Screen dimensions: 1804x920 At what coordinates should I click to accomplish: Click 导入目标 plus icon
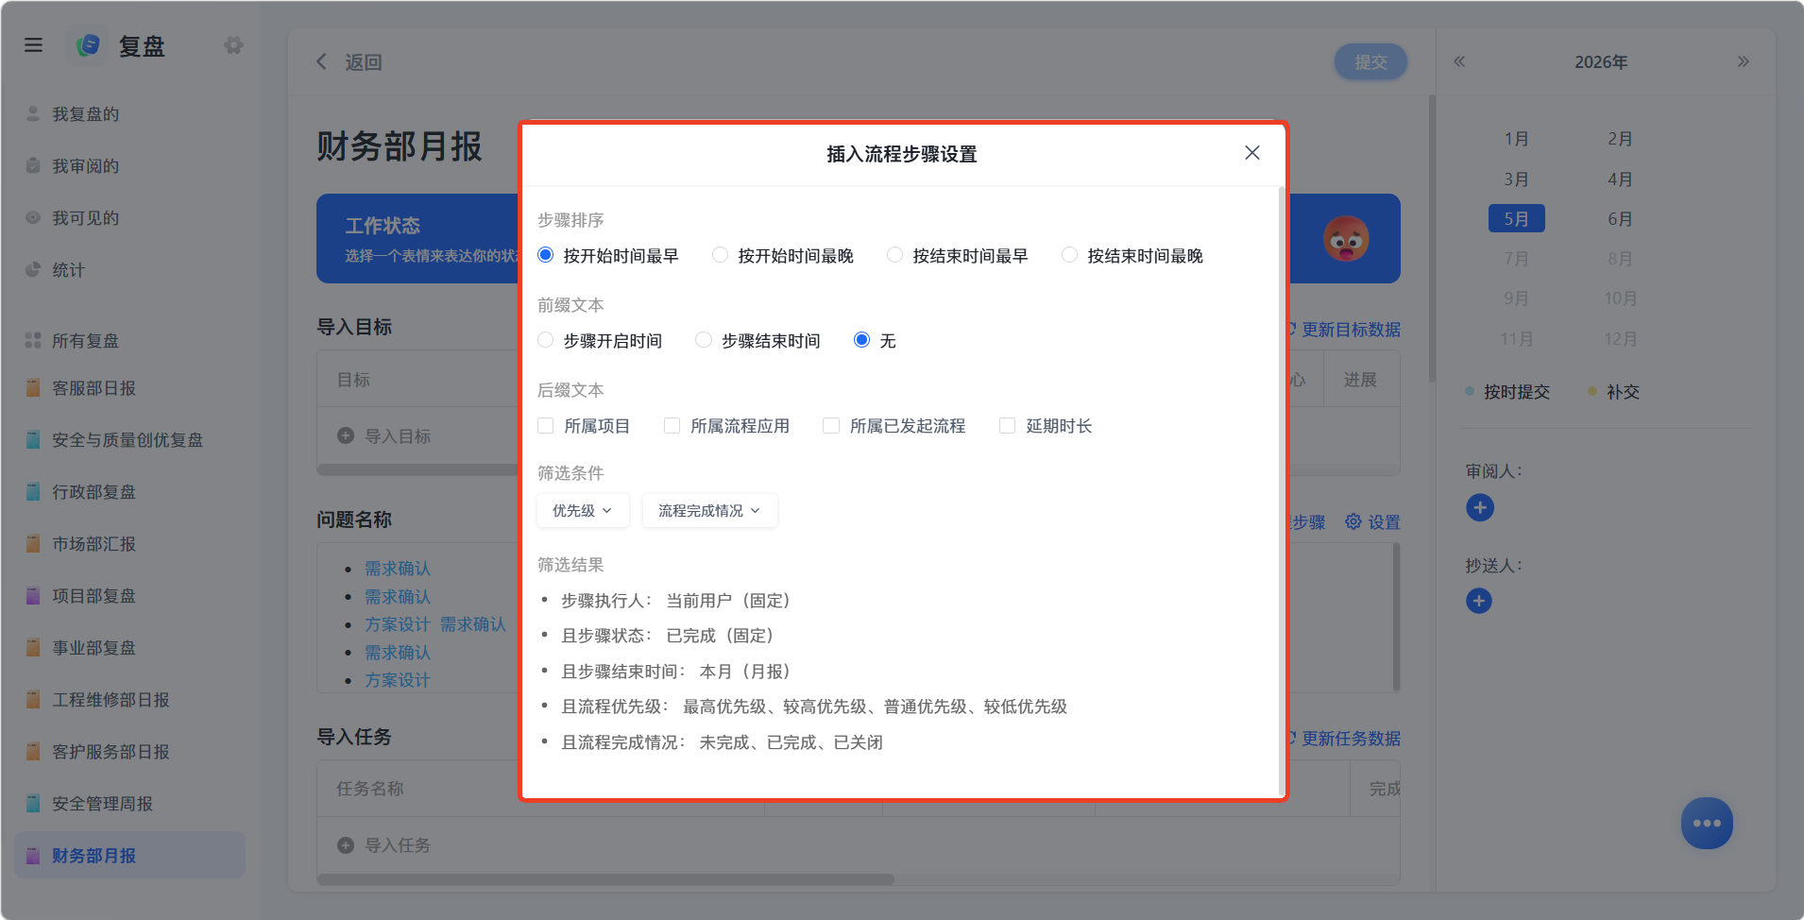[x=346, y=435]
